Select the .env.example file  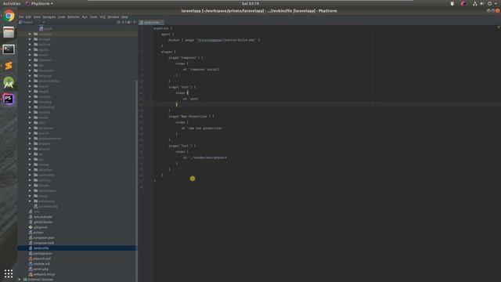pyautogui.click(x=43, y=217)
